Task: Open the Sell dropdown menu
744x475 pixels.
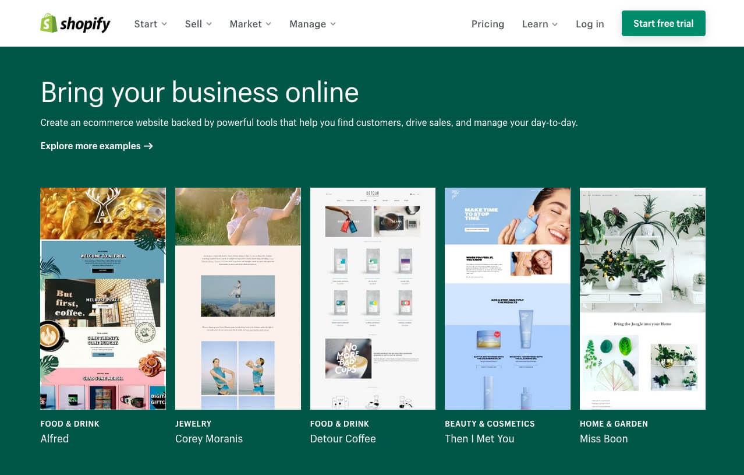Action: tap(198, 24)
